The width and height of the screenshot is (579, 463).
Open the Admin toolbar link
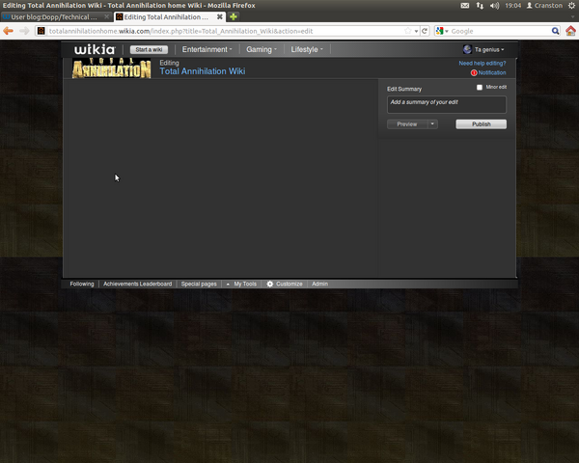point(319,284)
